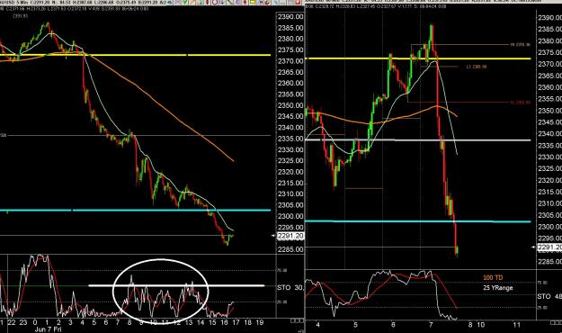Select the diagonal line drawing tool icon
This screenshot has width=562, height=333.
coord(229,2)
